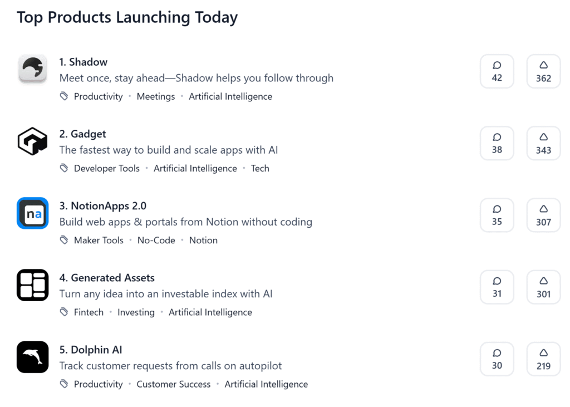
Task: Click the Gadget cube logo icon
Action: coord(33,141)
